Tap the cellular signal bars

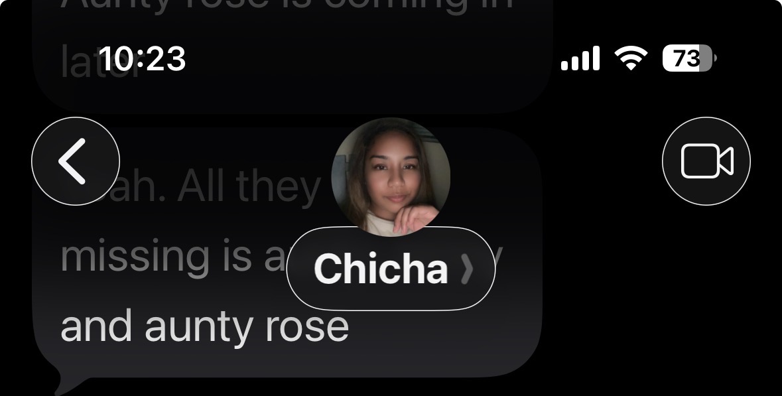580,58
